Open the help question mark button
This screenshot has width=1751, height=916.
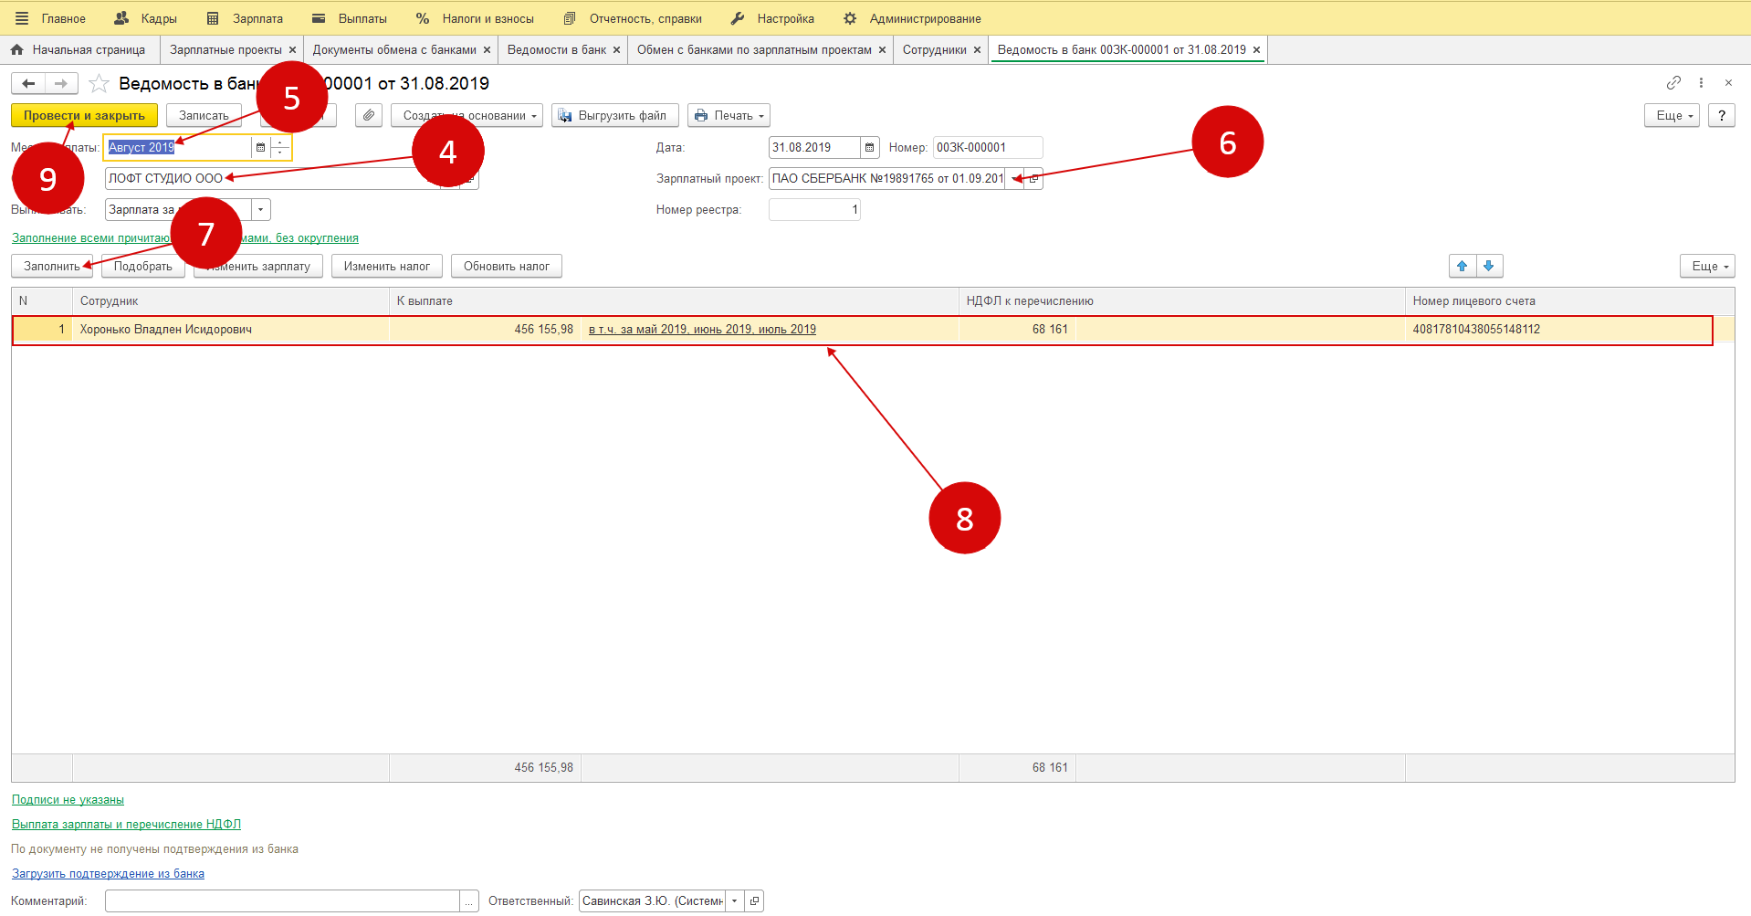pyautogui.click(x=1721, y=116)
